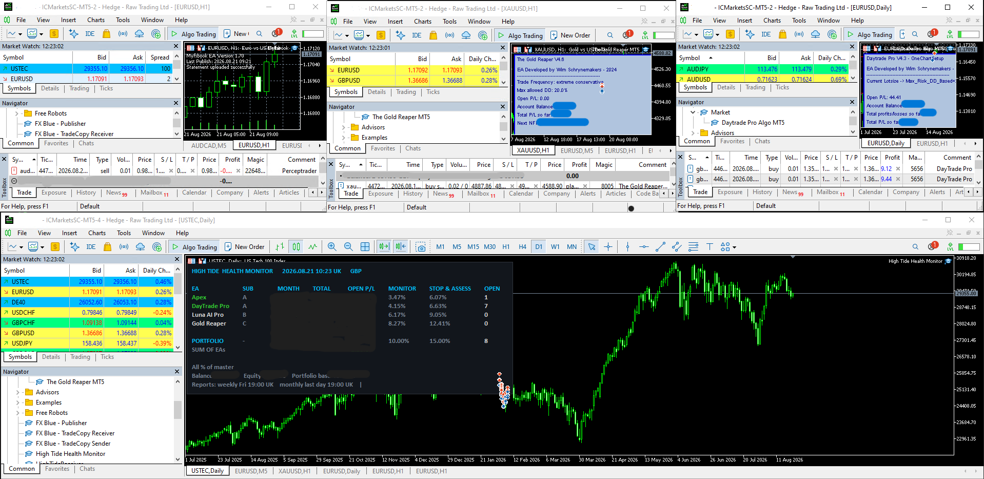Select the Equidistant Channel drawing tool
The image size is (984, 479).
click(677, 247)
